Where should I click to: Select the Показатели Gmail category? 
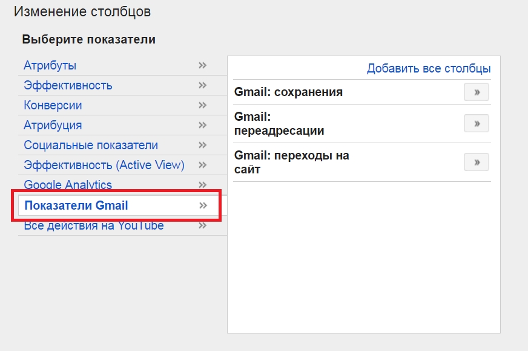pos(76,205)
